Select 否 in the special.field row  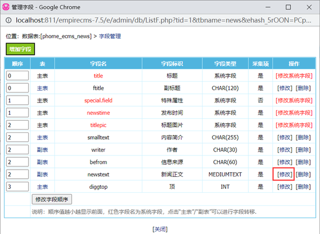point(261,101)
